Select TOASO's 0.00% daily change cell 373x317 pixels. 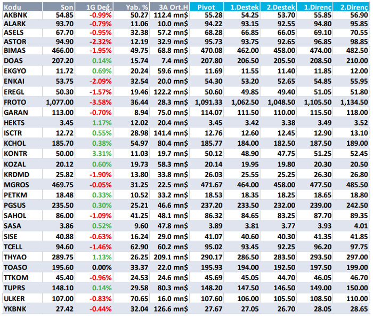tap(102, 267)
